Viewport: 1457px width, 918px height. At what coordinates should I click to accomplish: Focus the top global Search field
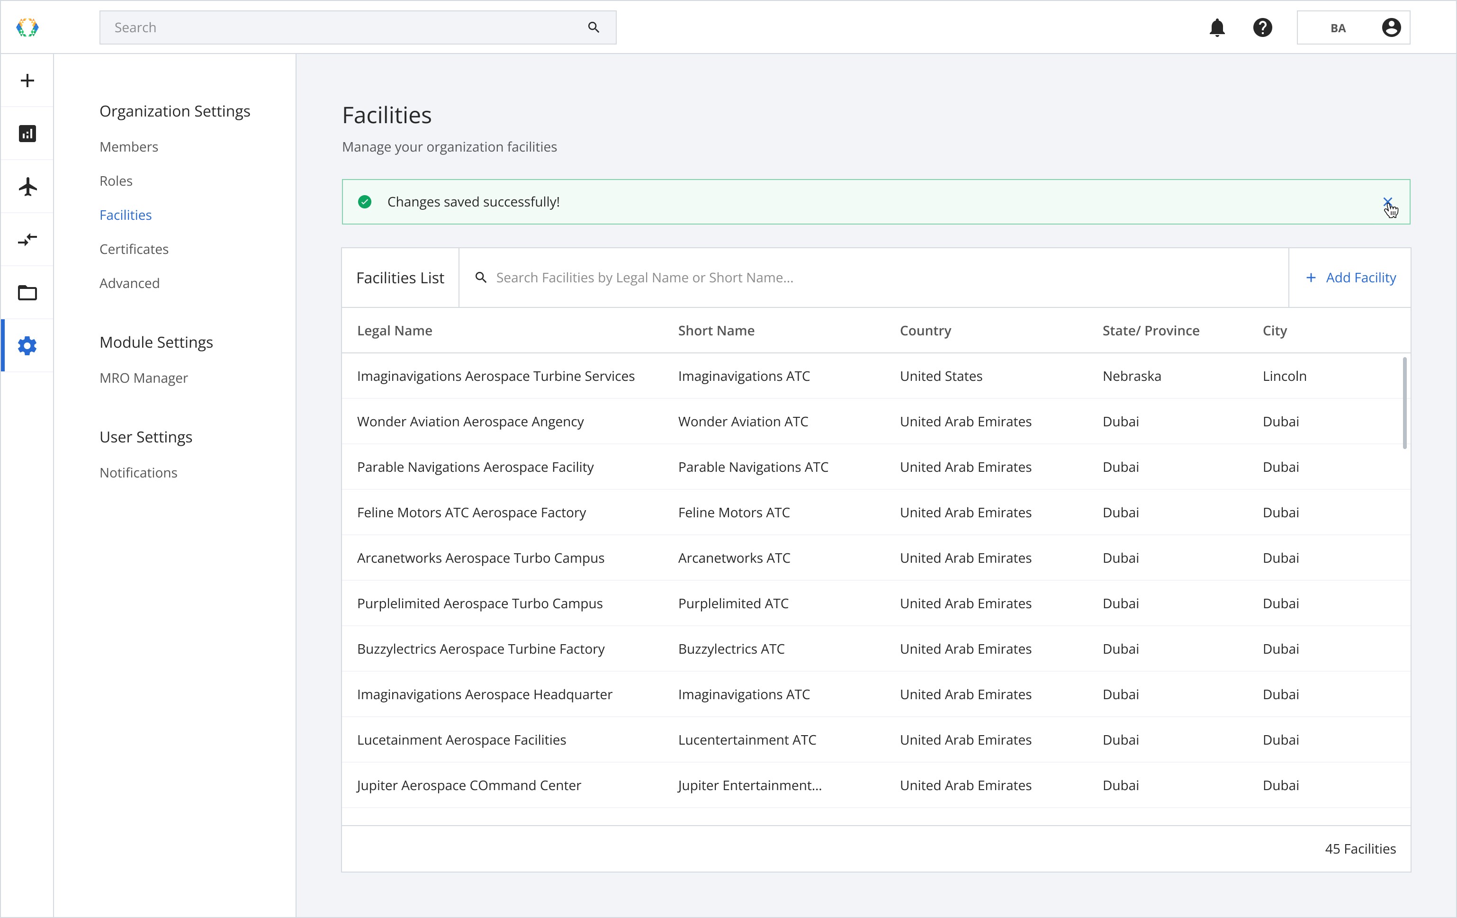pos(358,27)
